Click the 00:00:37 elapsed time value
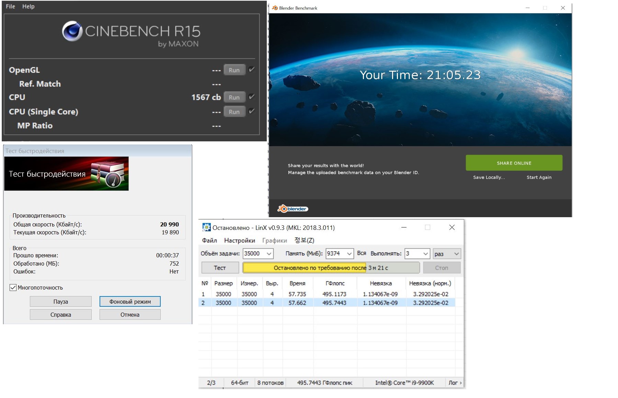618x398 pixels. (x=168, y=255)
